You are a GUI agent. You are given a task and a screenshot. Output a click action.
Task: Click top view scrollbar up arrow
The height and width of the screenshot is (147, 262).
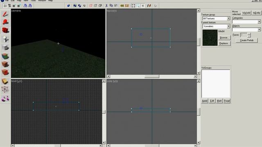[198, 11]
